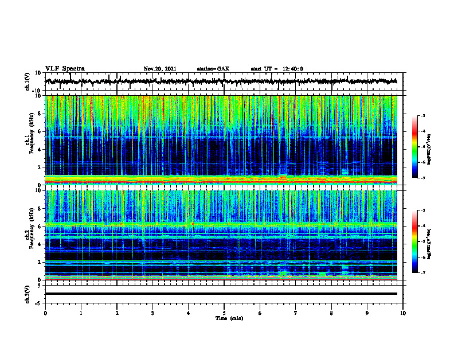This screenshot has width=454, height=351.
Task: Click the "2" tick on the time axis
Action: coord(117,313)
